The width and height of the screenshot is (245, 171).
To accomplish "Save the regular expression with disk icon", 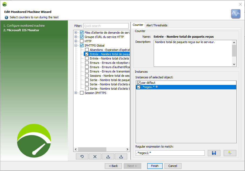I will pyautogui.click(x=214, y=153).
